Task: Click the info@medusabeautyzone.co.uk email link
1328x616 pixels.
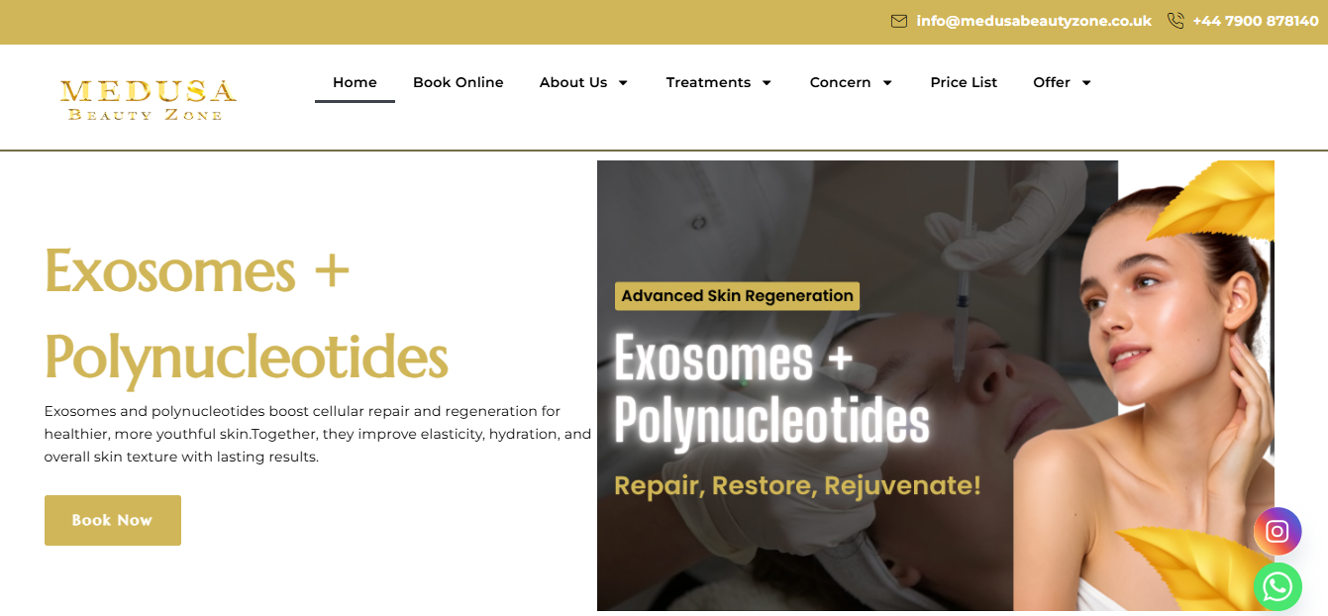Action: point(1034,21)
